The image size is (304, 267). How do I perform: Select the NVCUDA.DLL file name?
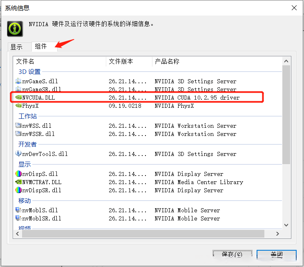(38, 98)
